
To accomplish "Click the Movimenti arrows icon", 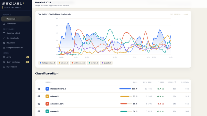I will pyautogui.click(x=4, y=43).
